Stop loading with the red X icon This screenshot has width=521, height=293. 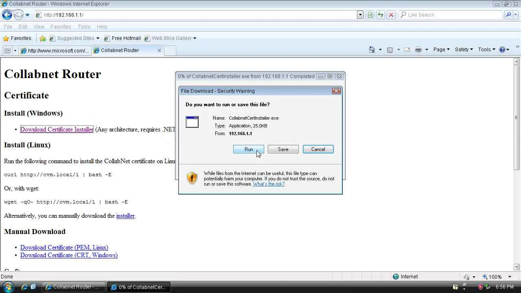(x=391, y=15)
